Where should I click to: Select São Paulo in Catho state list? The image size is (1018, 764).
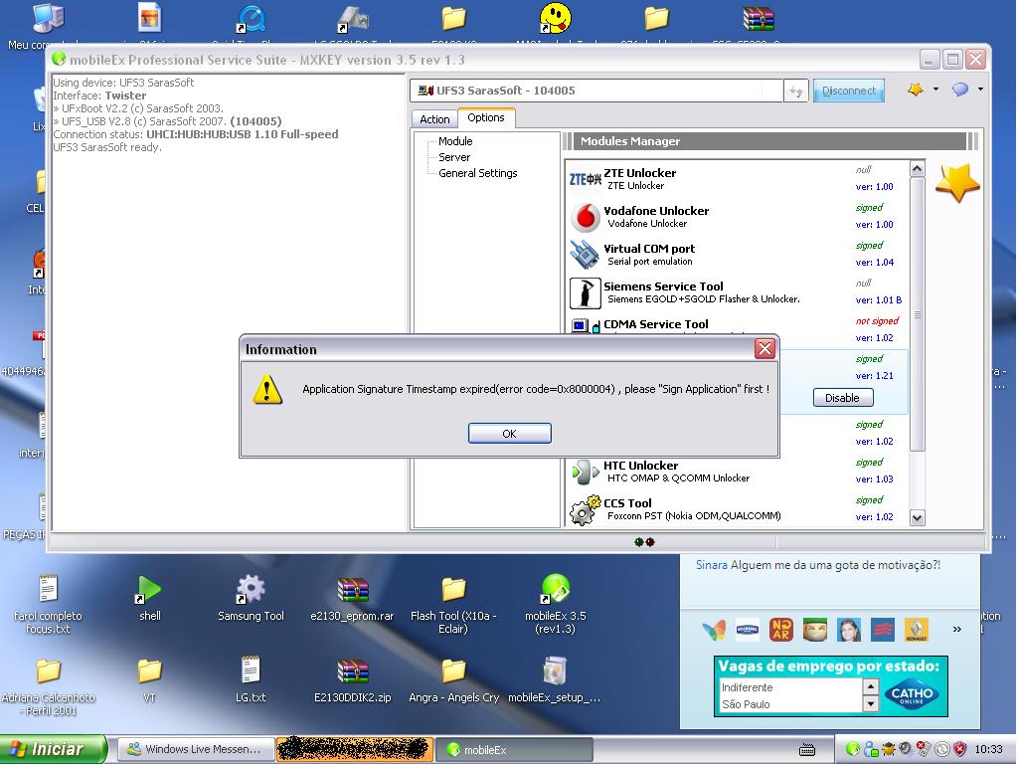point(746,704)
